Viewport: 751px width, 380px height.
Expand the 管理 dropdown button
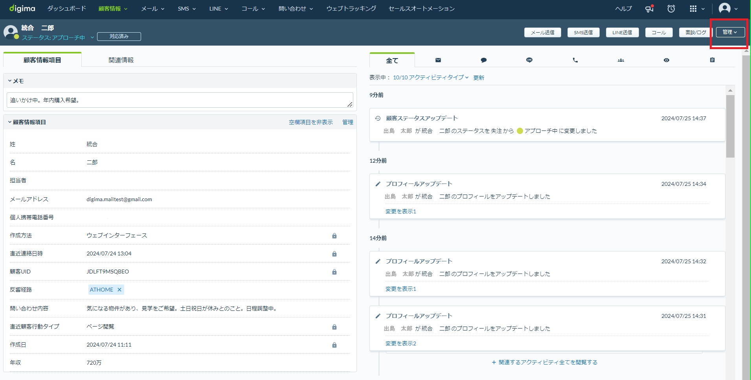point(730,32)
